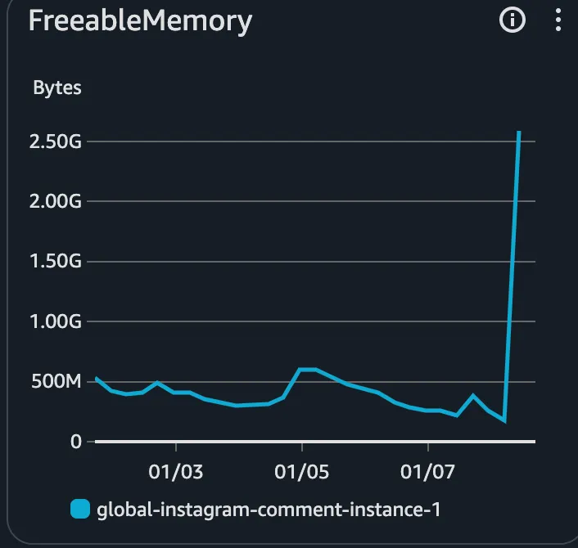This screenshot has width=578, height=548.
Task: Click the FreeableMemory widget title
Action: 141,21
